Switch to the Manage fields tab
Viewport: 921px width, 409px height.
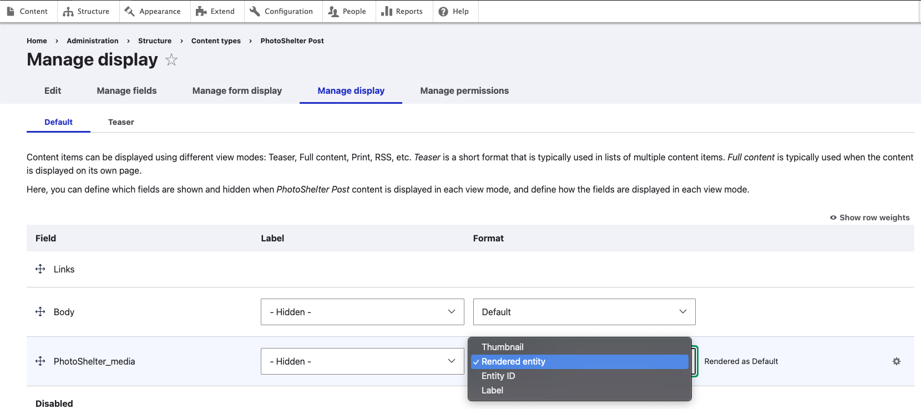tap(126, 90)
